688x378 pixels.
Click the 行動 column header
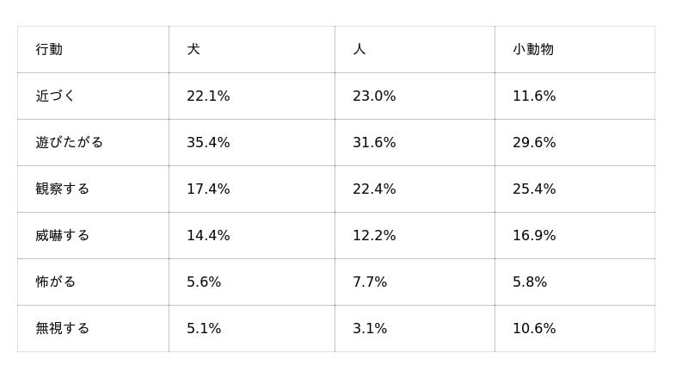[49, 50]
